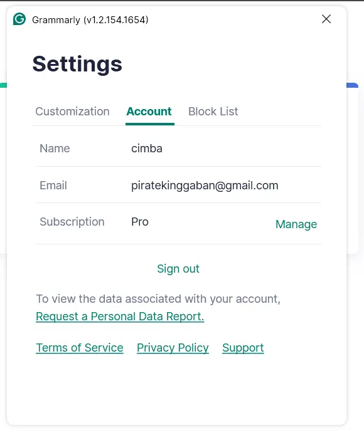Click the Name field label
Viewport: 364px width, 445px height.
pos(55,149)
